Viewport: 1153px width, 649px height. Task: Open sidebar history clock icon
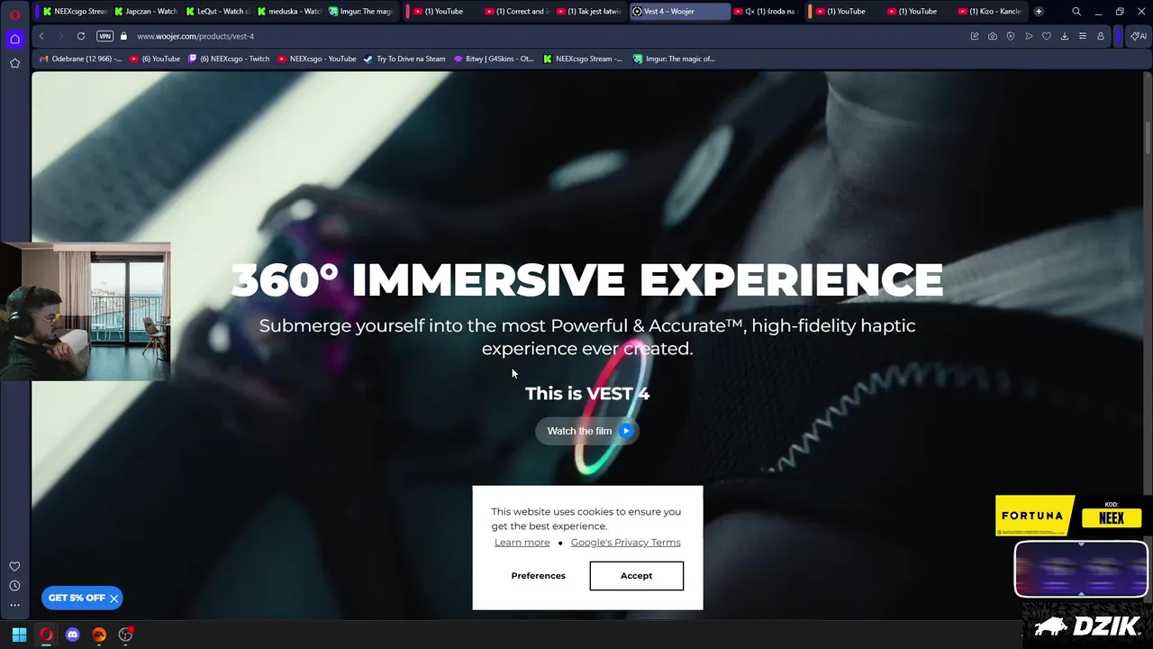tap(14, 586)
